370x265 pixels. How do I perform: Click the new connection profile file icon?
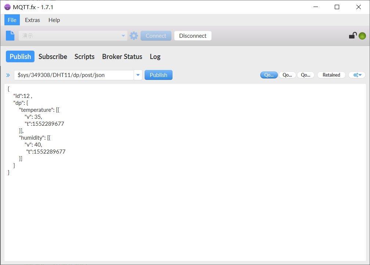point(10,36)
